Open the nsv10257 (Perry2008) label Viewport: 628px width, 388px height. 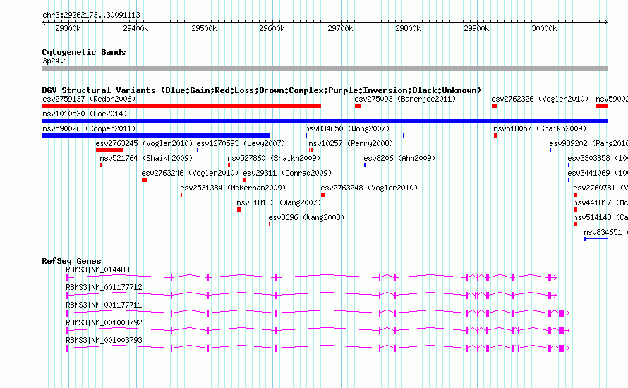[351, 143]
